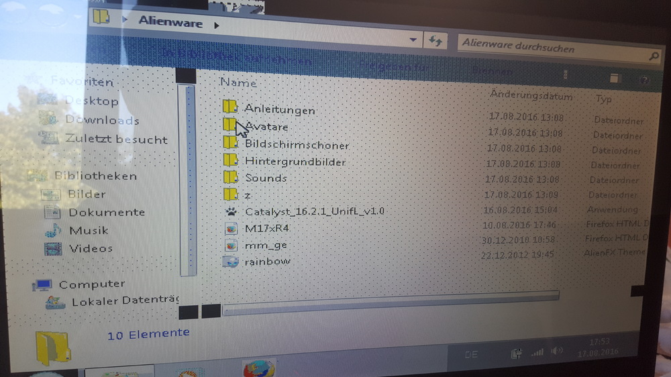671x377 pixels.
Task: Open the M17xR4 HTML file
Action: click(x=266, y=228)
